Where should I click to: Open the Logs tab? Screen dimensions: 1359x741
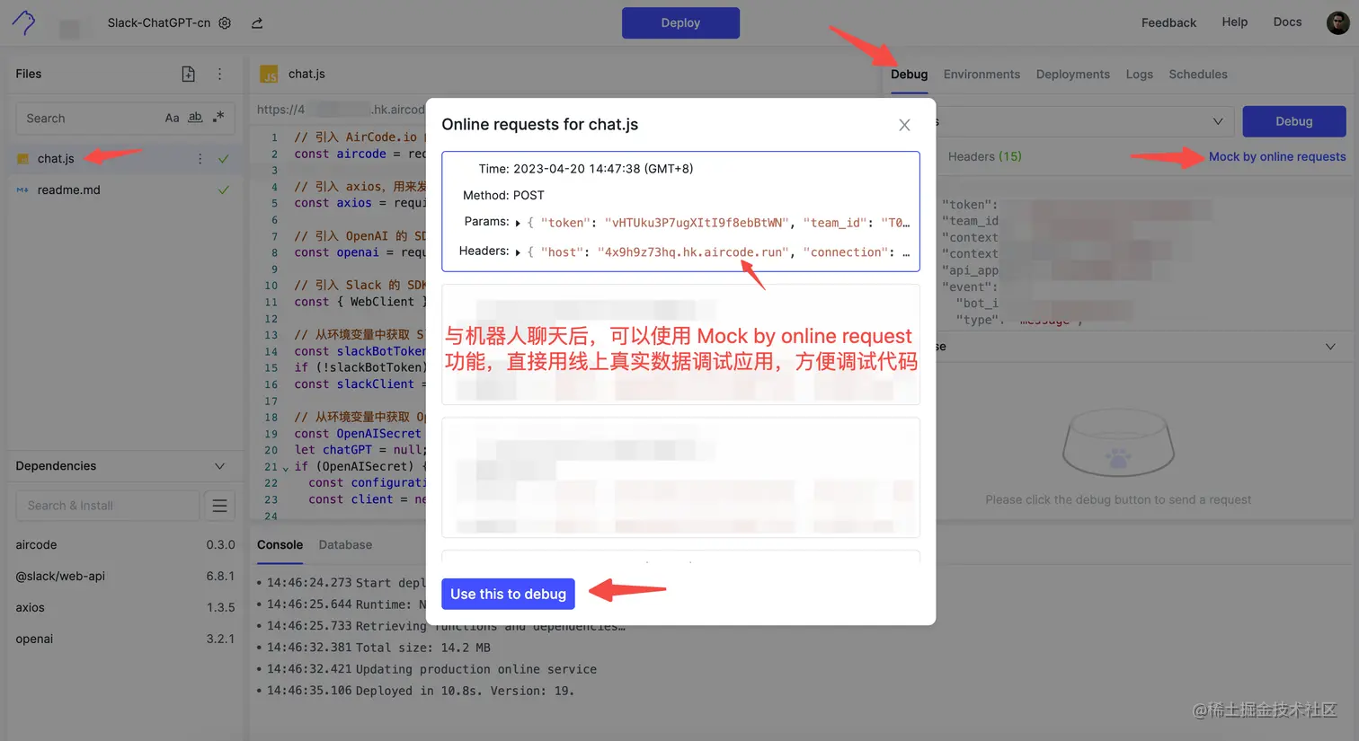[x=1139, y=75]
